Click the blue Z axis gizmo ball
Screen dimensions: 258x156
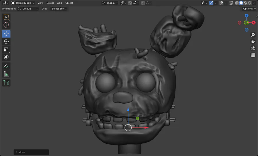(247, 15)
